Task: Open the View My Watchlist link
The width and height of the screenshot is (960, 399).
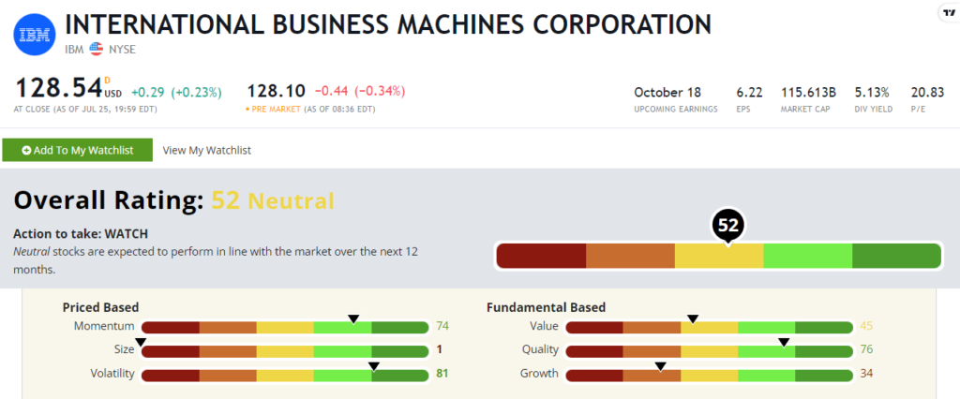Action: (x=207, y=150)
